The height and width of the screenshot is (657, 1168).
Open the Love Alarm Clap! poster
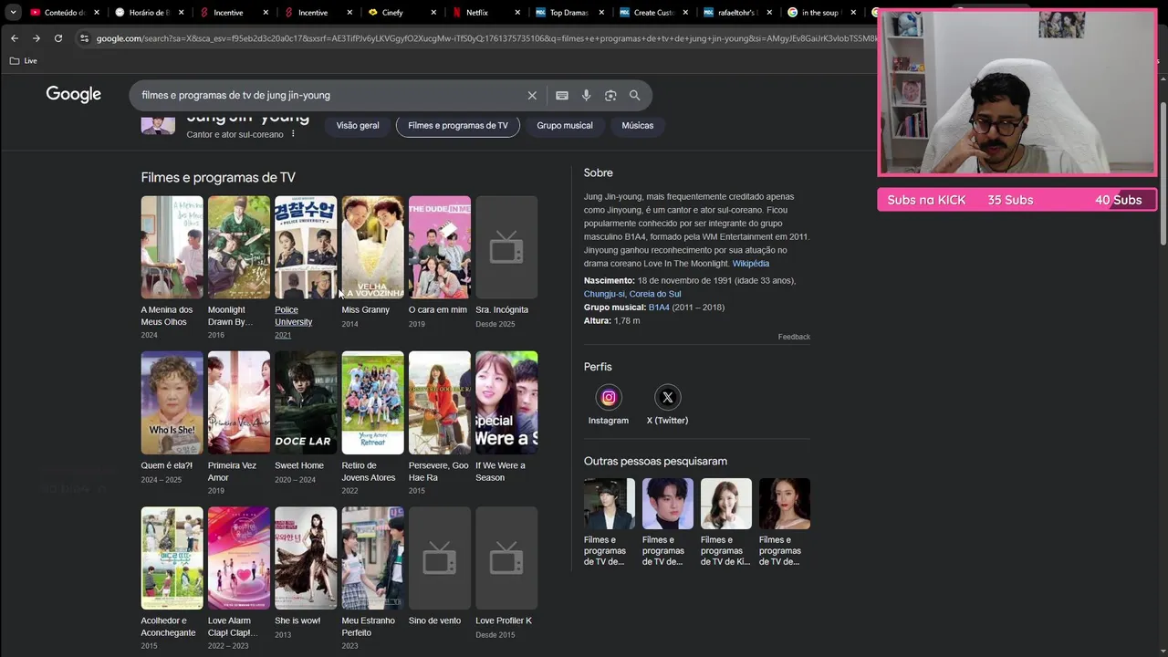pos(239,558)
